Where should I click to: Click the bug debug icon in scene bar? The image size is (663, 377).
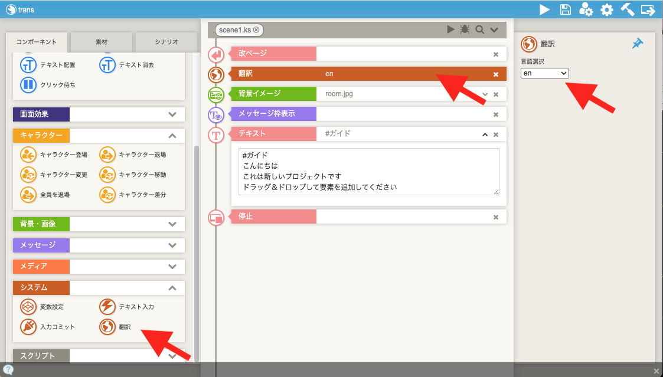(x=465, y=29)
